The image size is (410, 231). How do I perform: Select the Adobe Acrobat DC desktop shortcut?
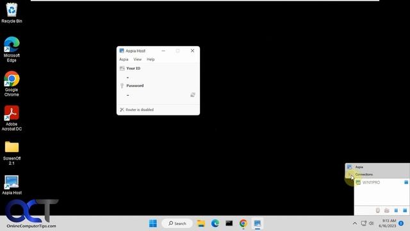tap(12, 118)
